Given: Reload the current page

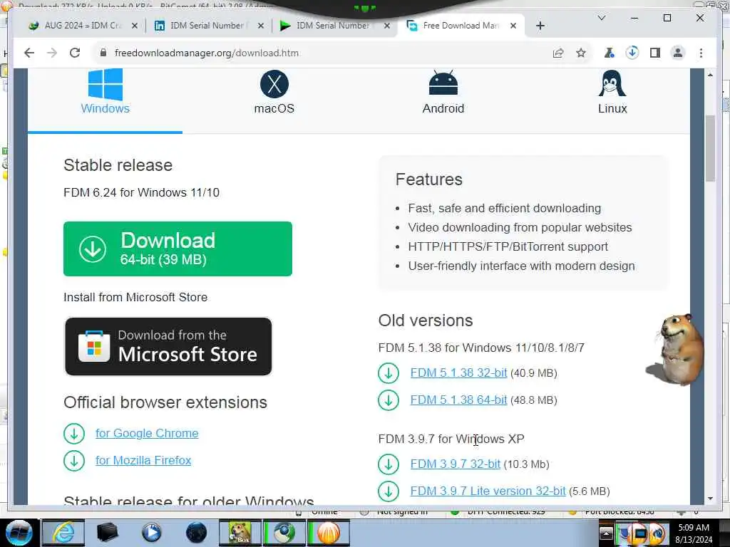Looking at the screenshot, I should (74, 53).
